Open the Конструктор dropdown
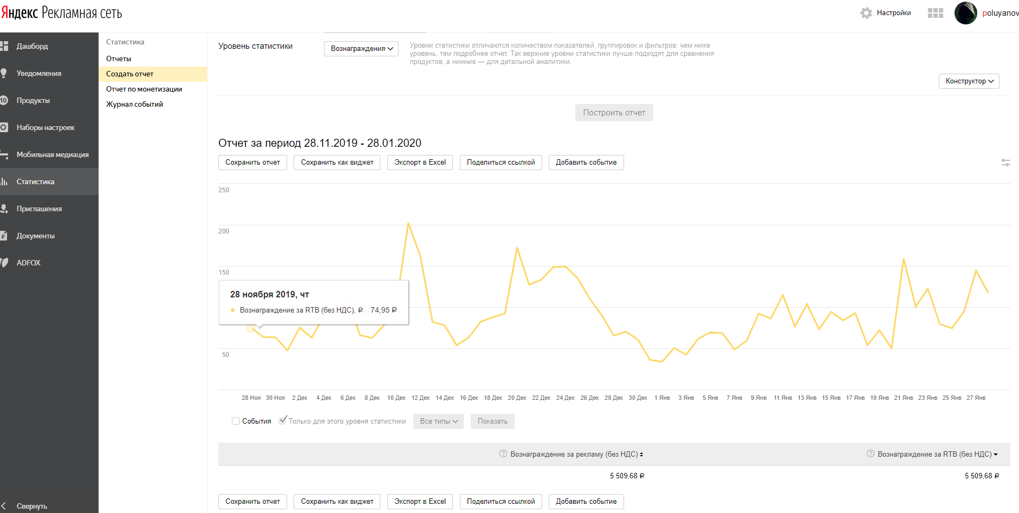The height and width of the screenshot is (513, 1019). point(969,81)
